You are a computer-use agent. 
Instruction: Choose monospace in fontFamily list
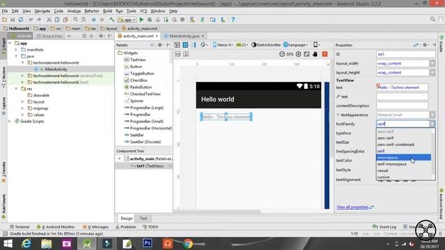[403, 158]
